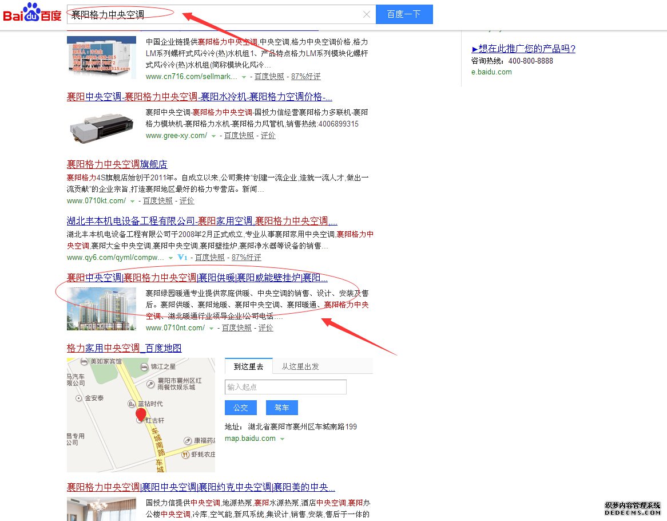Open 百度快照 for the gree-xy.com result
667x521 pixels.
pyautogui.click(x=239, y=135)
